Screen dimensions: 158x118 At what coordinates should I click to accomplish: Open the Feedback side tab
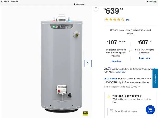pos(155,78)
